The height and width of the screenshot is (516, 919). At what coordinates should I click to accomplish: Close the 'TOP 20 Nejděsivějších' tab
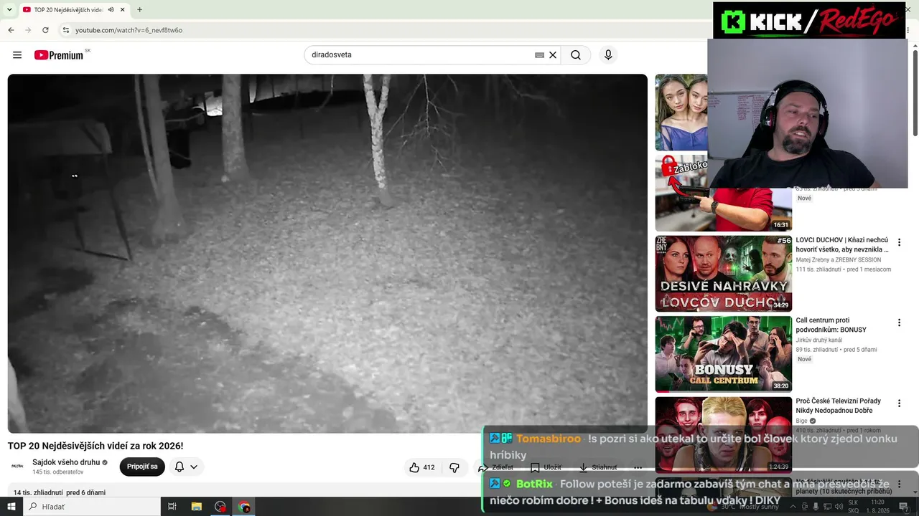123,10
